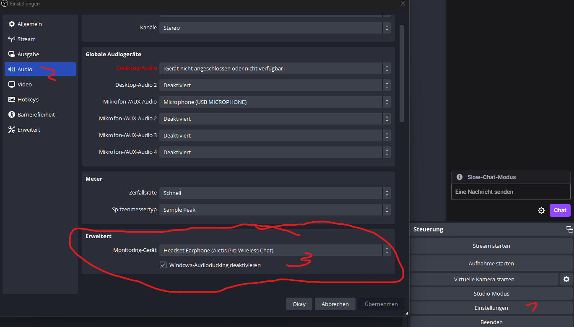Click the gear icon beside Virtuelle Kamera starten

tap(566, 279)
